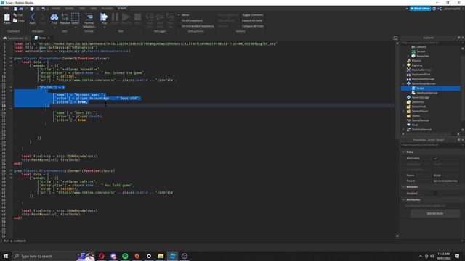Click the New file icon in quick access
The width and height of the screenshot is (465, 261).
click(15, 9)
